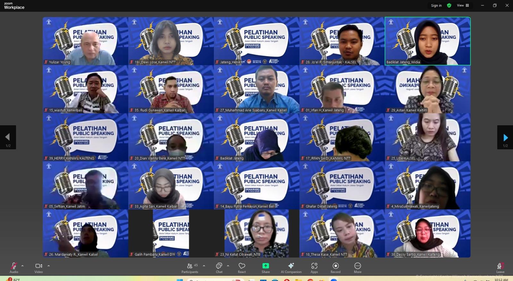Select Ghafar Diklat Jateng tile
Viewport: 513px width, 281px height.
[x=342, y=185]
